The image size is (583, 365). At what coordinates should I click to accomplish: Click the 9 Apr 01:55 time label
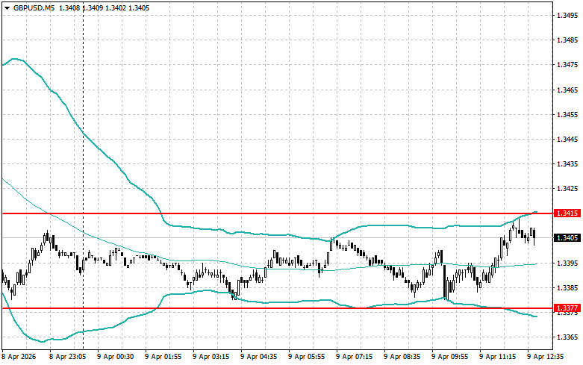(x=163, y=357)
